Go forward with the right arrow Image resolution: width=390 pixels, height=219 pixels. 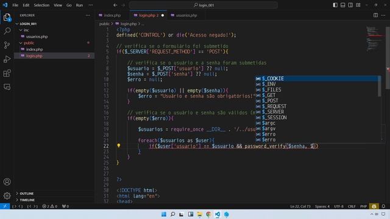(x=123, y=5)
